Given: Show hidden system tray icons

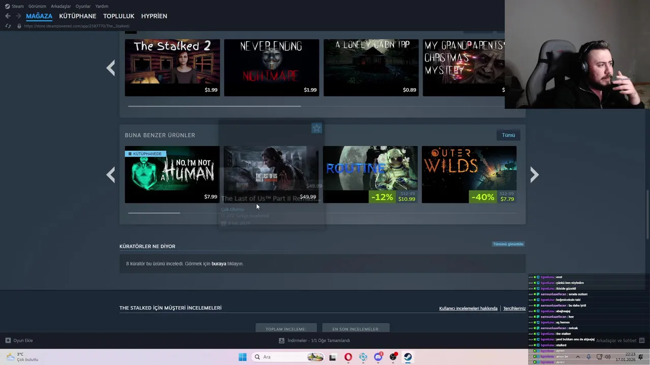Looking at the screenshot, I should tap(577, 357).
